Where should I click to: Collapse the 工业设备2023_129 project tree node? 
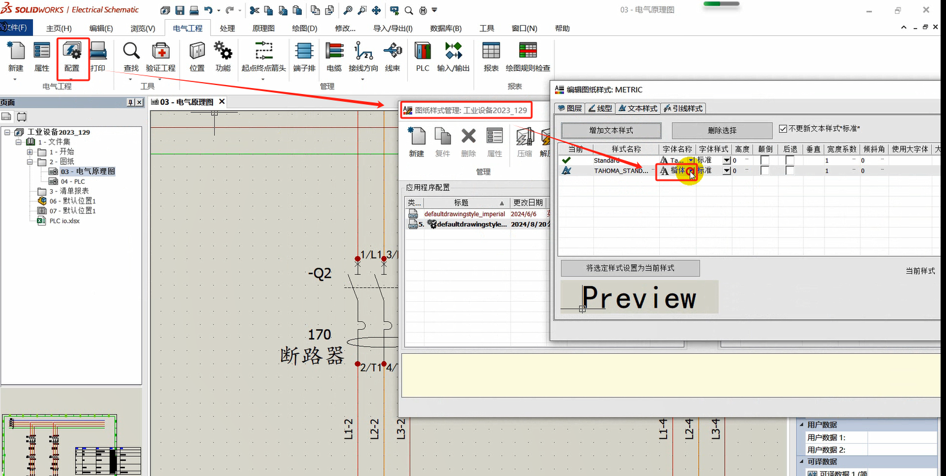click(7, 132)
